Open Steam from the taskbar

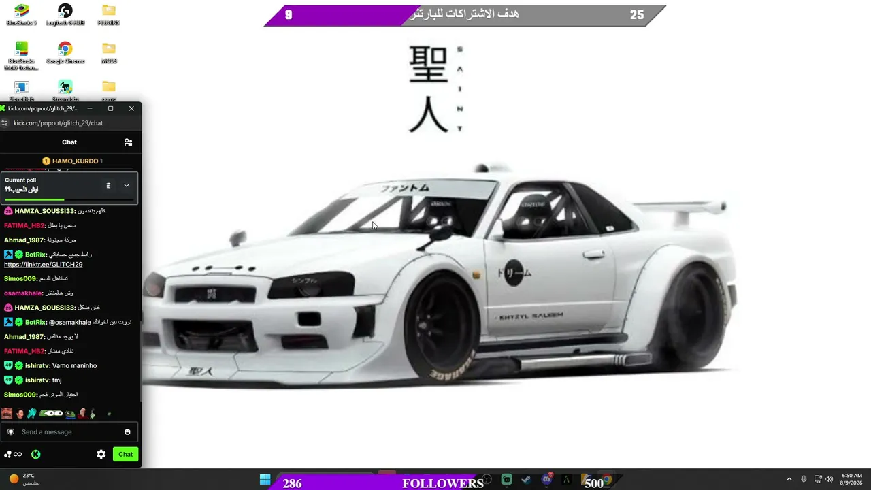pos(526,480)
